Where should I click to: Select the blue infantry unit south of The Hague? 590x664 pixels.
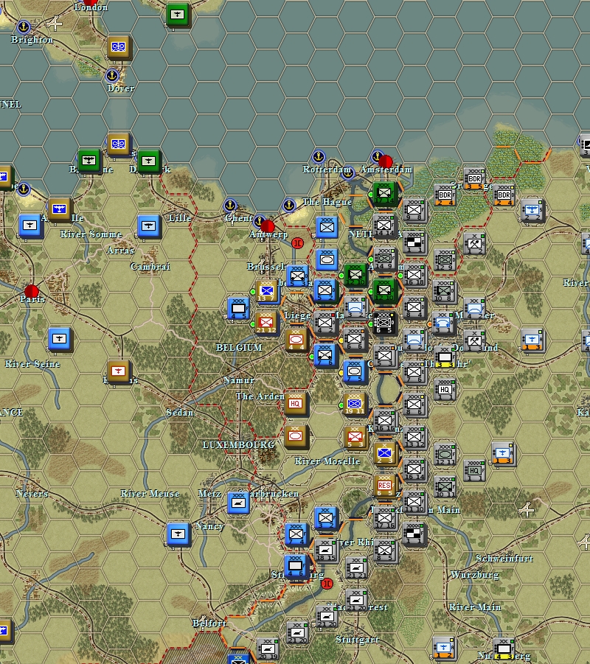pyautogui.click(x=327, y=226)
